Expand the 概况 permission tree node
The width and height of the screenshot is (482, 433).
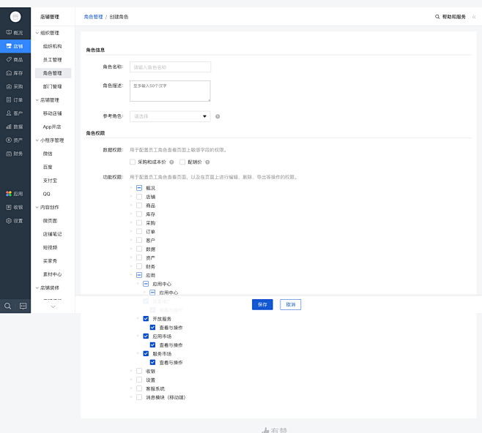click(x=131, y=187)
